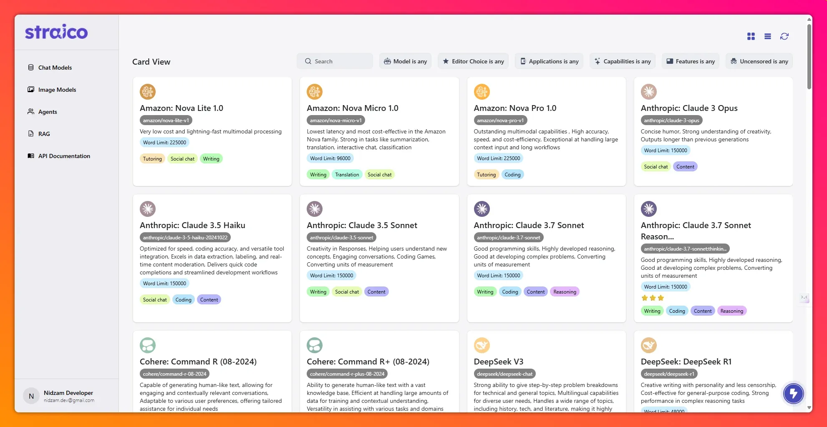Open API Documentation link

(64, 156)
